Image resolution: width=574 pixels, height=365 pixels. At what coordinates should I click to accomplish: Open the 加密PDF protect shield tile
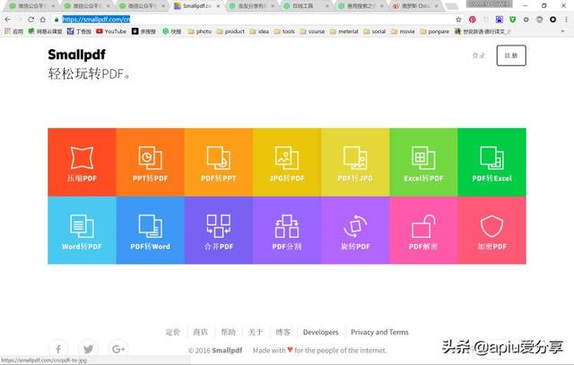coord(492,230)
